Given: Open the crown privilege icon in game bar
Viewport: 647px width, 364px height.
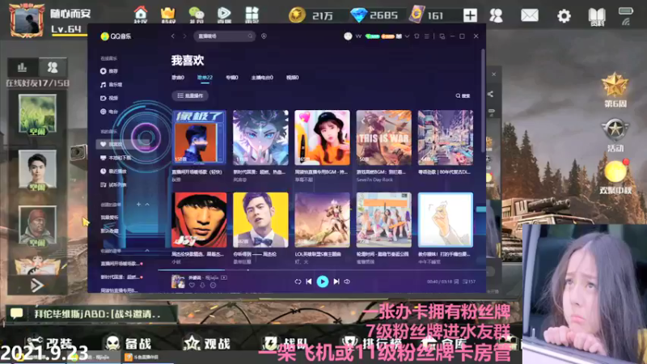Looking at the screenshot, I should 168,15.
